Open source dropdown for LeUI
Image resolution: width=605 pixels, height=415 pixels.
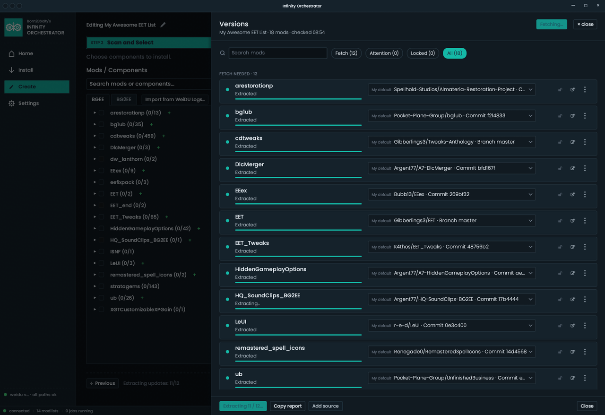(x=452, y=325)
